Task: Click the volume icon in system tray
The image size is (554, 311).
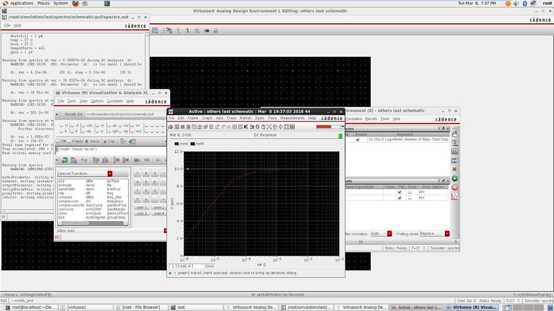Action: pos(516,3)
